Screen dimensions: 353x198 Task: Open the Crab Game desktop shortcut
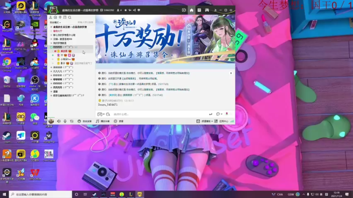[49, 156]
